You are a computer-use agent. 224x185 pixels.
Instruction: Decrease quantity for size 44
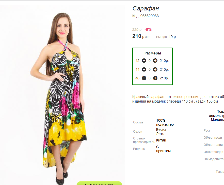click(x=144, y=69)
